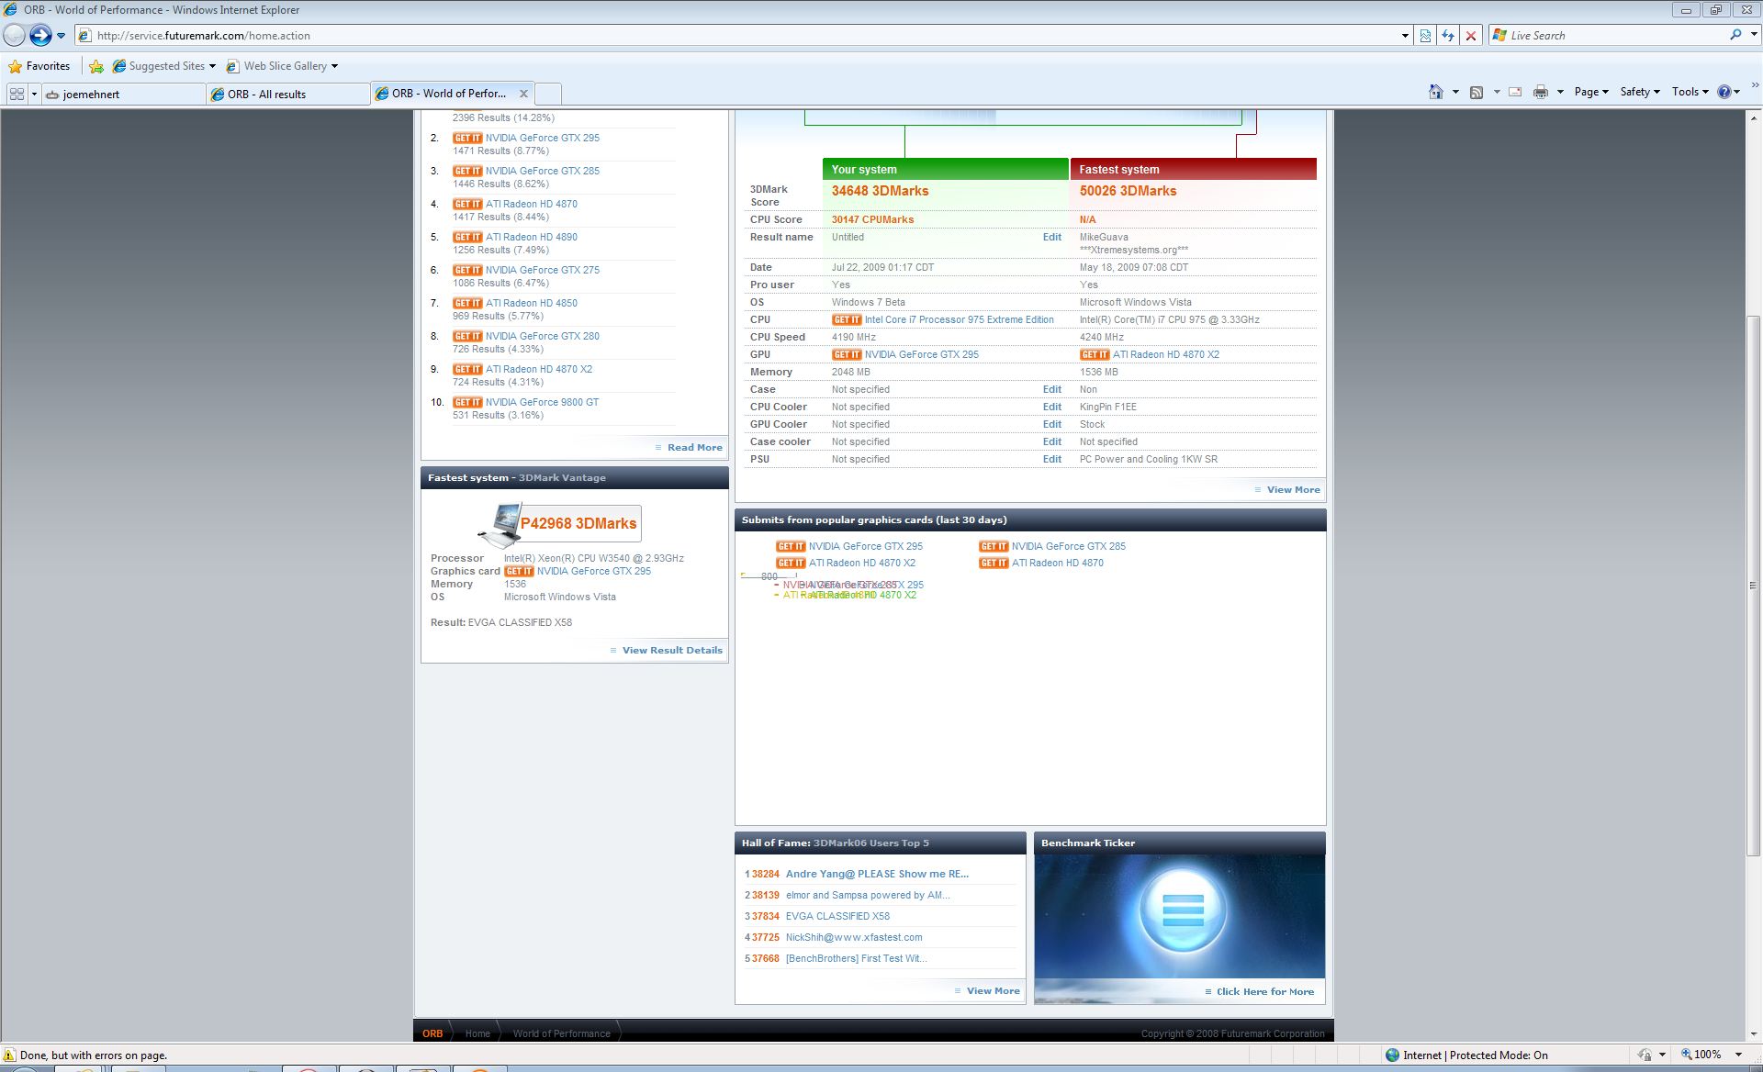Open the recent pages history dropdown
This screenshot has width=1763, height=1072.
[61, 36]
